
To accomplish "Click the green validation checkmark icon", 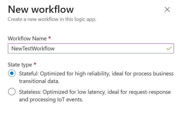I will (x=169, y=48).
